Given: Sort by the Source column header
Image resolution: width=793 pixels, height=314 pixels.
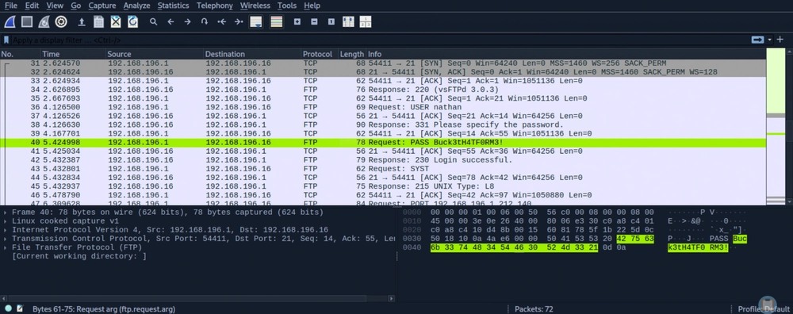Looking at the screenshot, I should tap(155, 54).
